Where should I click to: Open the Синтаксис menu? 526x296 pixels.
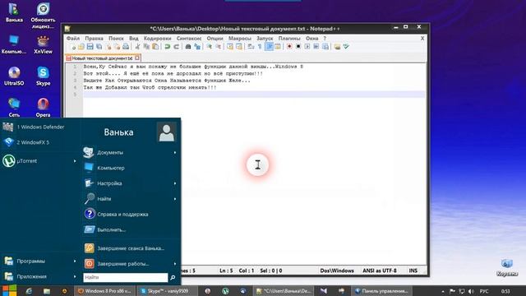pos(189,39)
